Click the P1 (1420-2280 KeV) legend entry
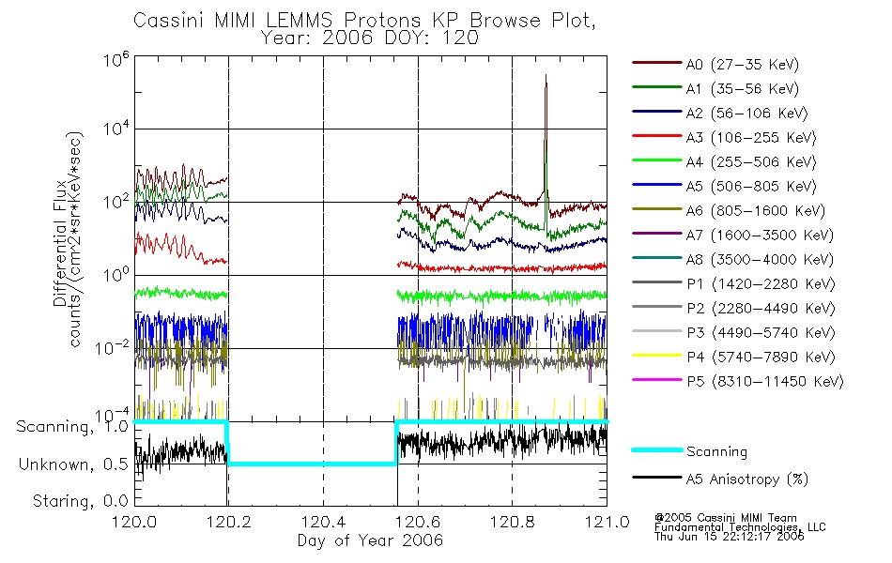The width and height of the screenshot is (892, 563). 734,283
